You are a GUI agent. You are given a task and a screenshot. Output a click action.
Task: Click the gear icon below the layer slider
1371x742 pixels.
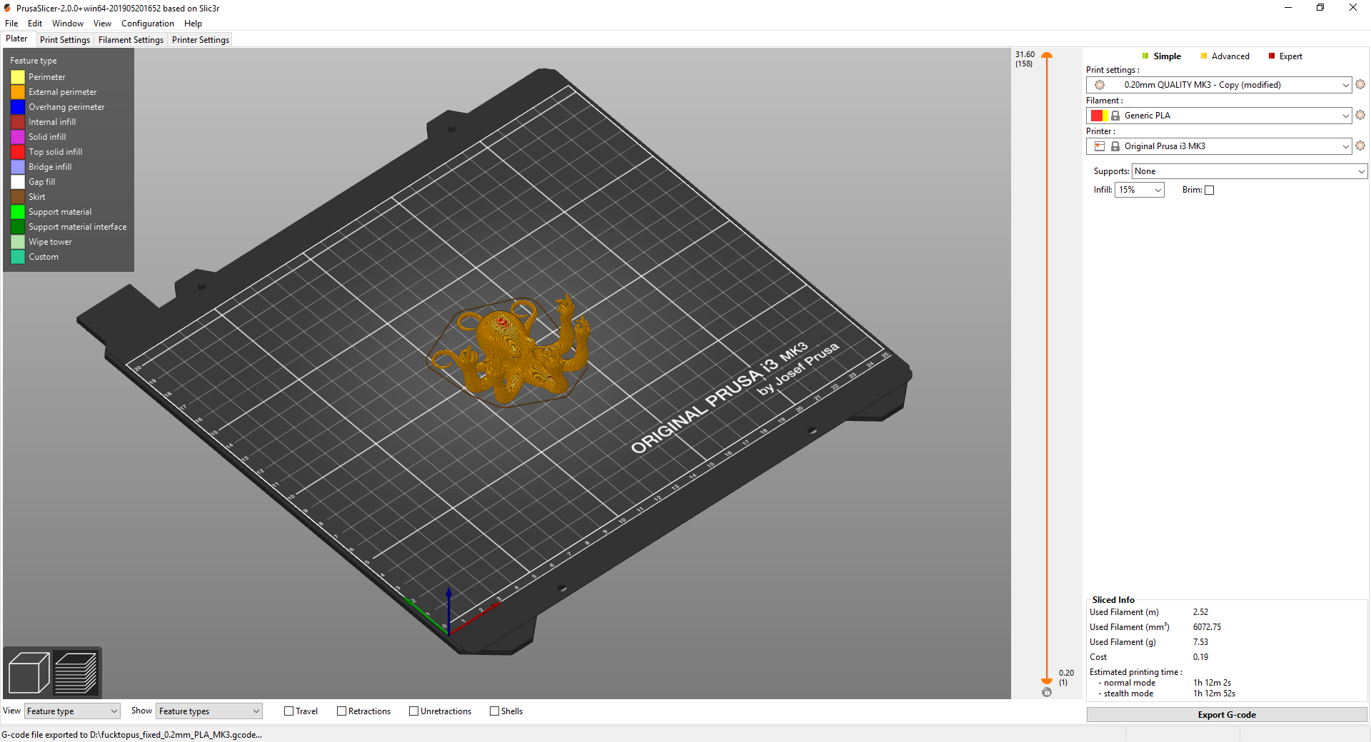coord(1047,692)
